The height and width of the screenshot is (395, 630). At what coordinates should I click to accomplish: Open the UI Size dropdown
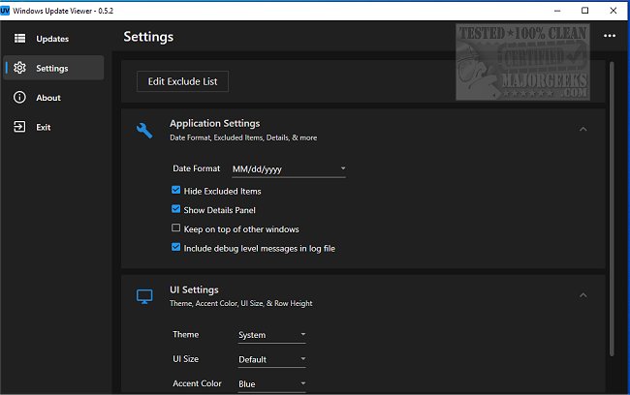pos(272,359)
